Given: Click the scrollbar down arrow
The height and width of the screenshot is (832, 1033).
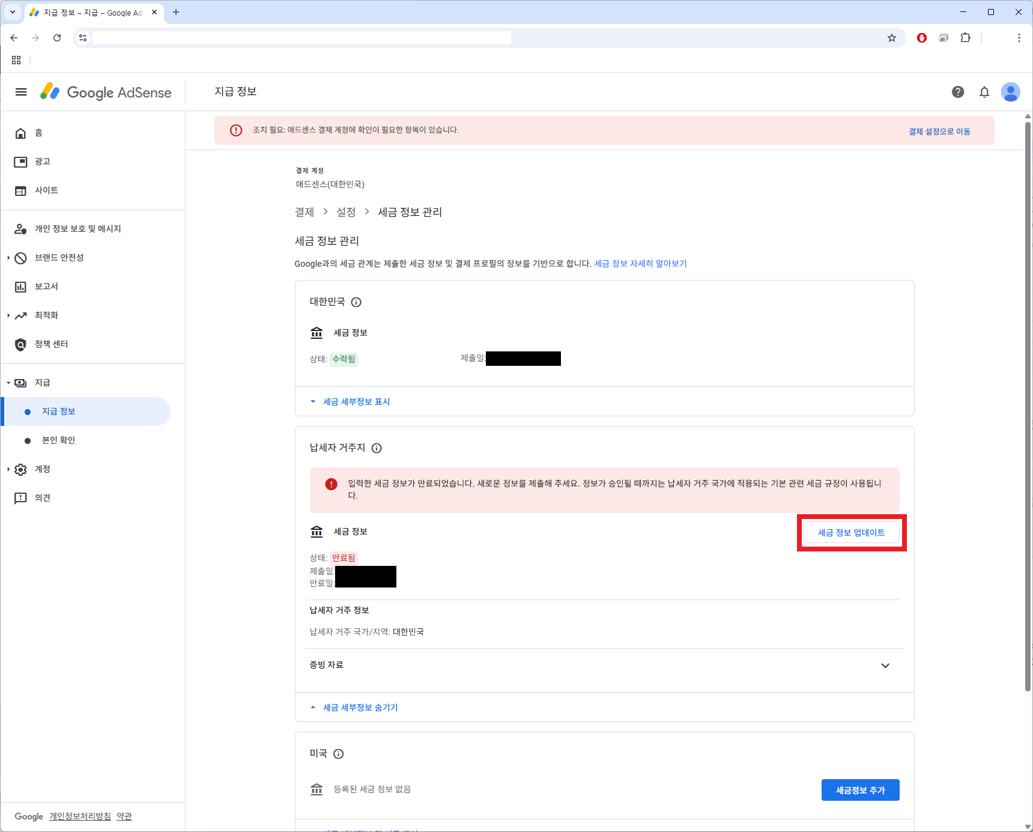Looking at the screenshot, I should (1028, 827).
